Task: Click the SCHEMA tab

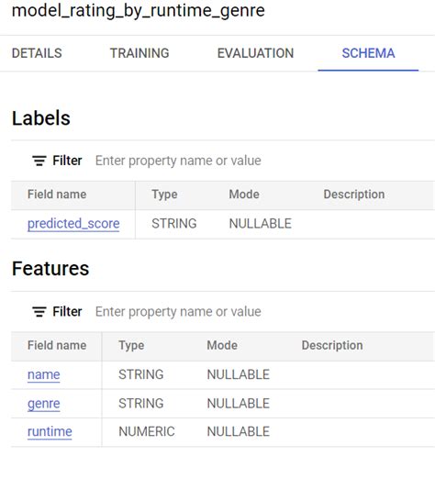Action: click(x=368, y=53)
